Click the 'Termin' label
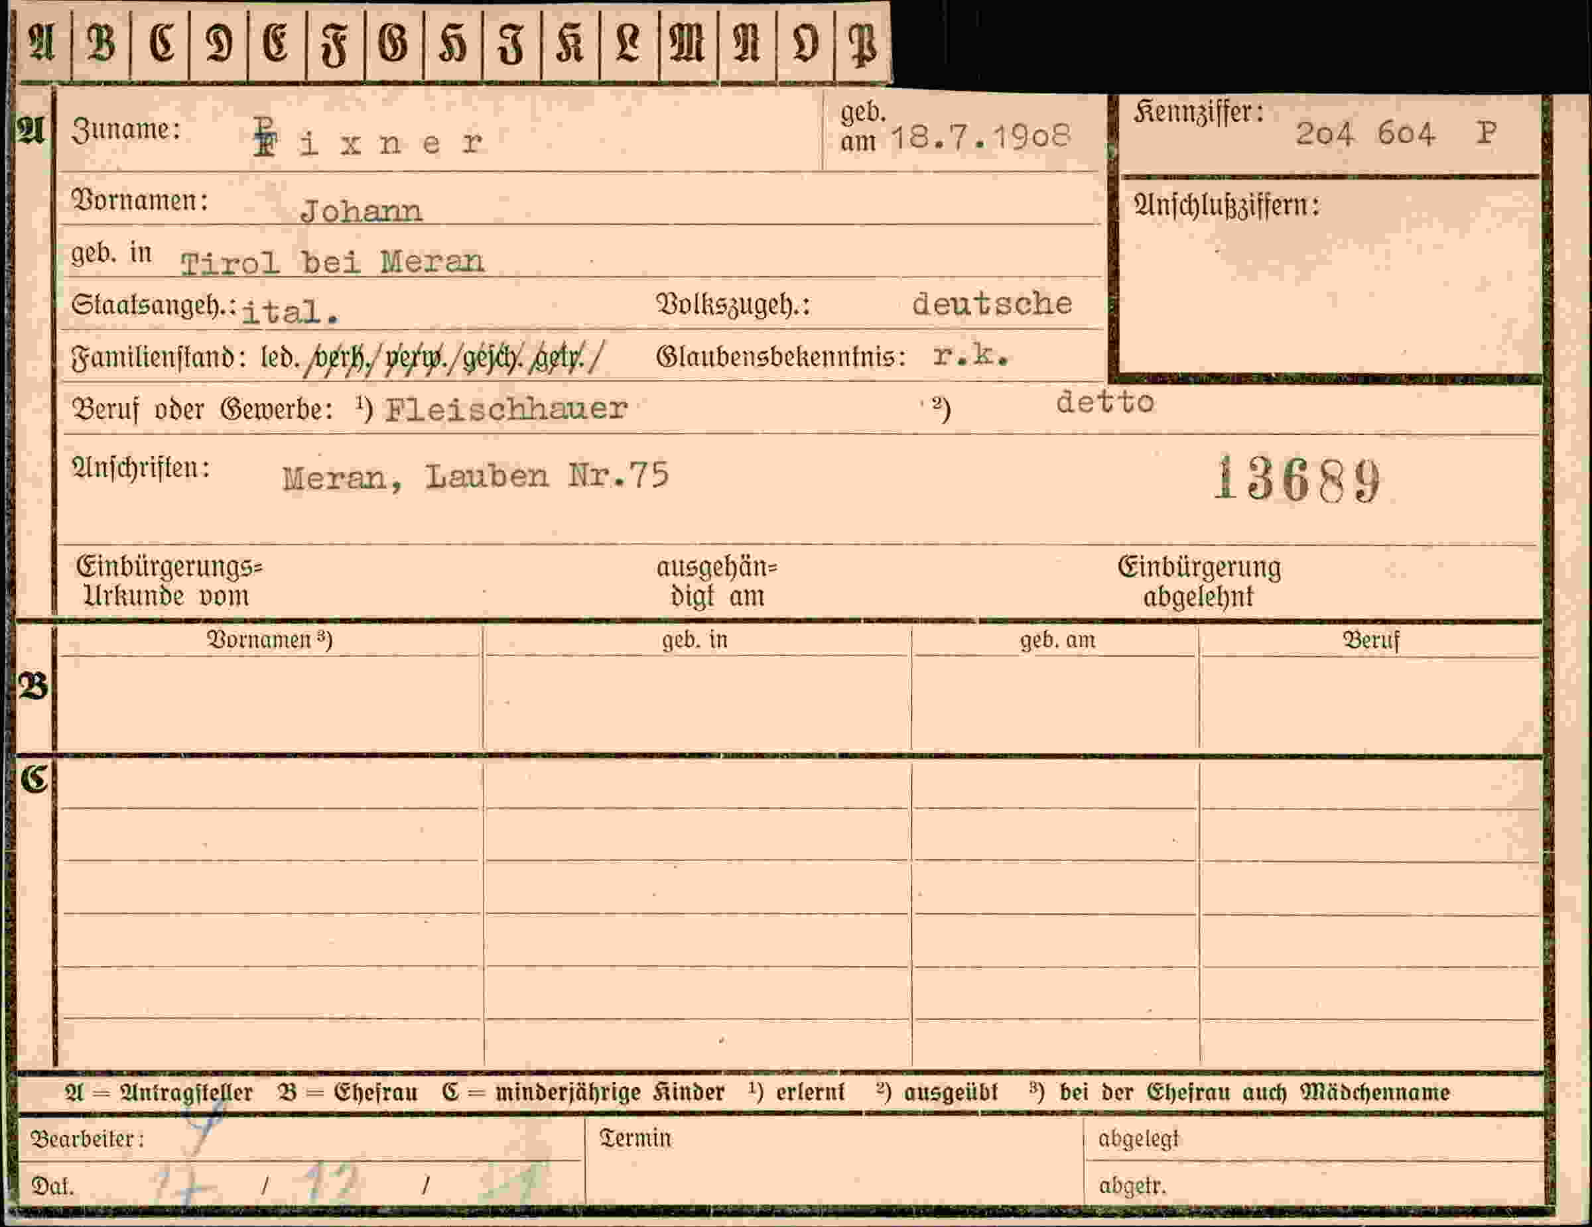The width and height of the screenshot is (1592, 1227). tap(635, 1138)
